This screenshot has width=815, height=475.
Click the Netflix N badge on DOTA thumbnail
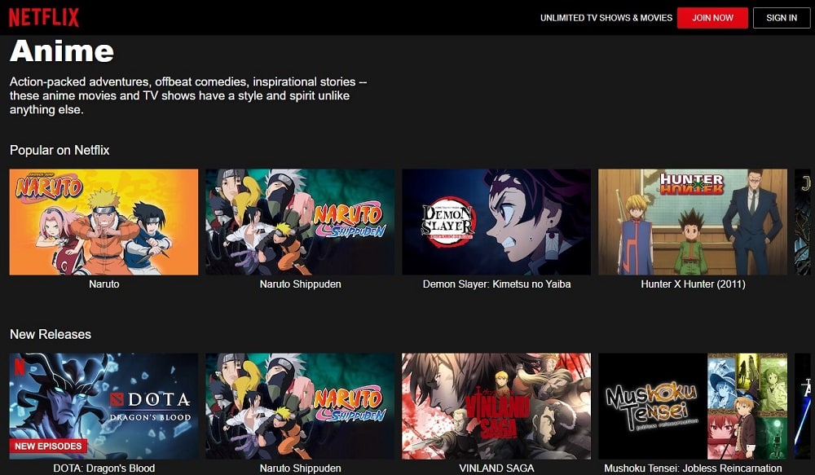(x=20, y=367)
